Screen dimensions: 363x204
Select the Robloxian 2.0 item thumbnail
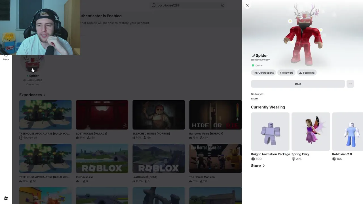point(347,131)
